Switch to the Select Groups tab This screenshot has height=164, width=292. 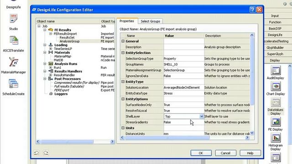click(150, 21)
